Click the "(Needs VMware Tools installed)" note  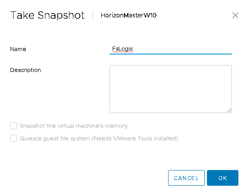[x=135, y=139]
